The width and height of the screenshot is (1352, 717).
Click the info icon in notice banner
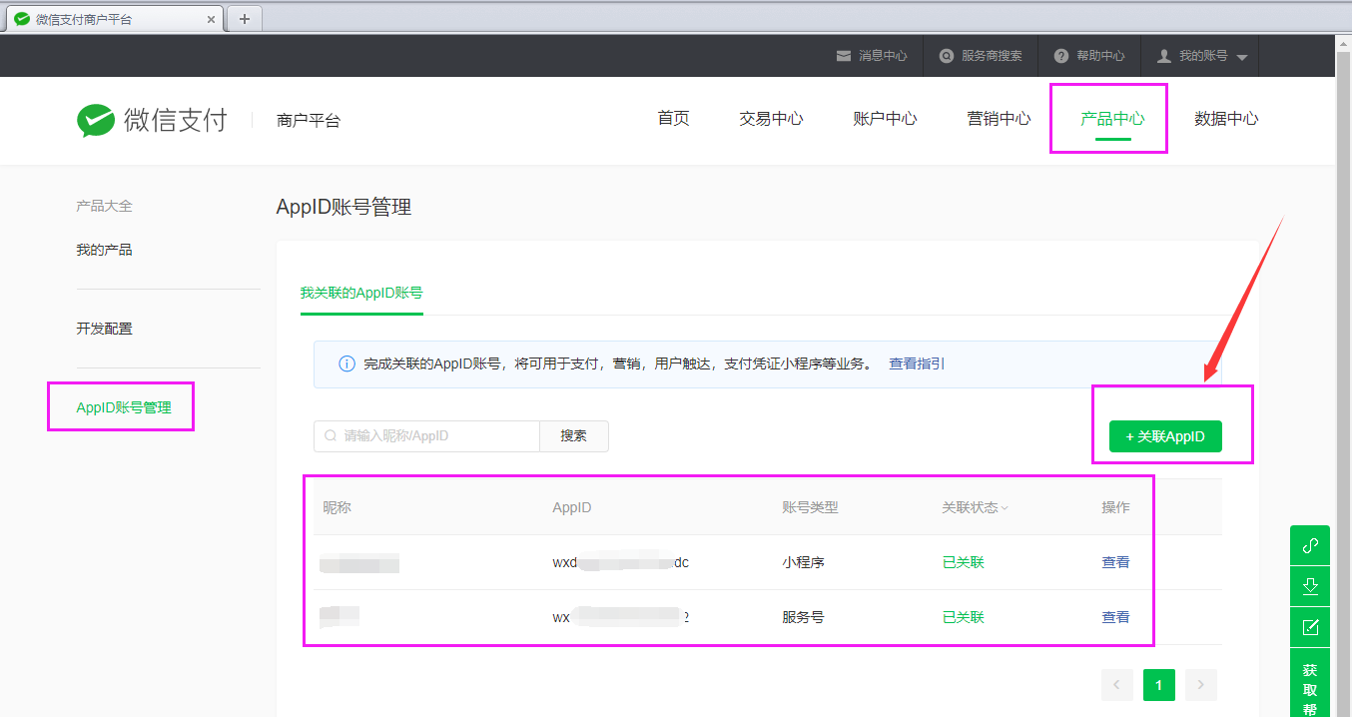tap(346, 364)
